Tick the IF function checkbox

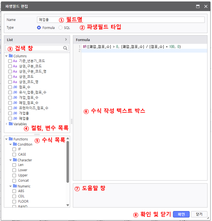[x=14, y=149]
